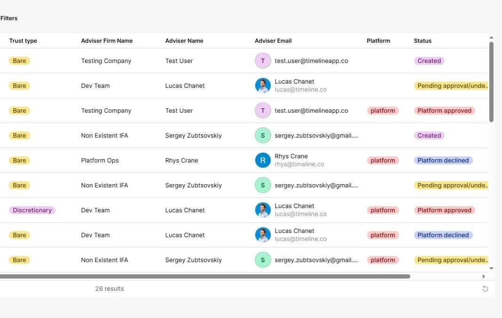Click the vertical scrollbar down arrow
Viewport: 502px width, 318px height.
[x=491, y=268]
